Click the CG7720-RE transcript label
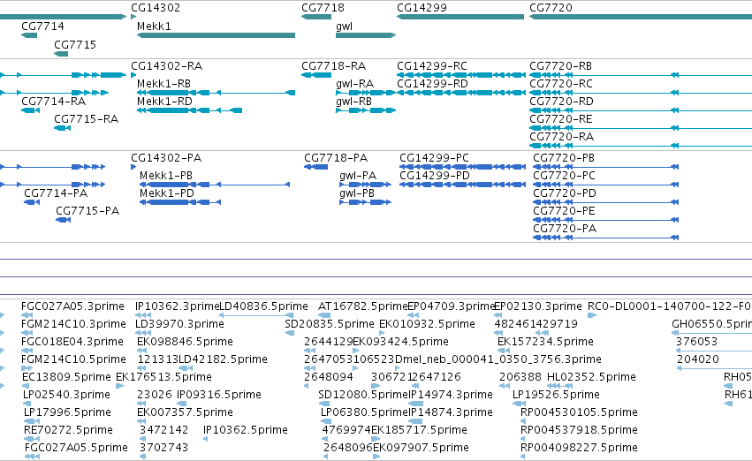The image size is (752, 461). [x=560, y=119]
